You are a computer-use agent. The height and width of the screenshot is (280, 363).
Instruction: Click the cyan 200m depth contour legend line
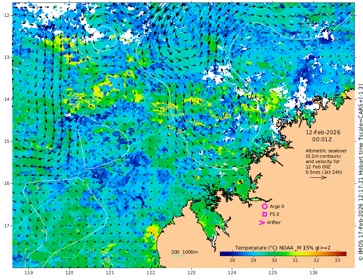pos(178,256)
